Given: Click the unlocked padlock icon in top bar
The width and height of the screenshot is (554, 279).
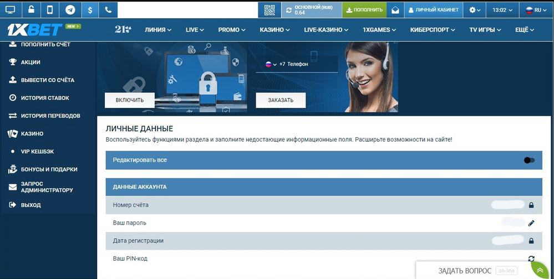Looking at the screenshot, I should [31, 10].
